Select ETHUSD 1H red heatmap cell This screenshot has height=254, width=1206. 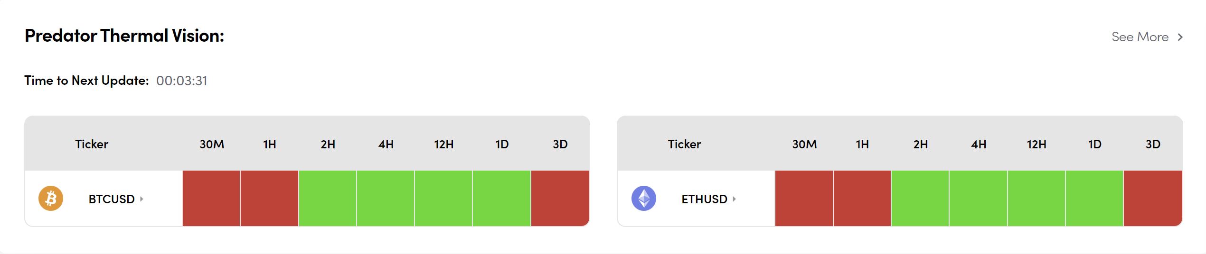862,198
